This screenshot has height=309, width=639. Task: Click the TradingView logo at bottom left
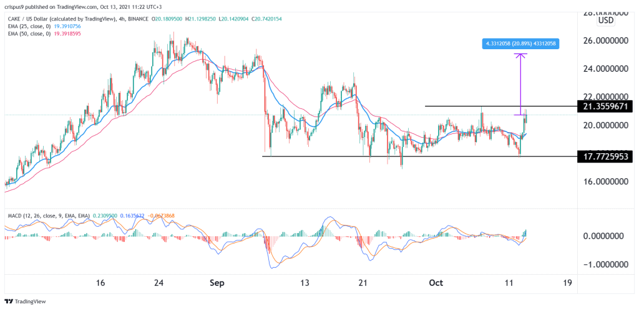(x=25, y=302)
